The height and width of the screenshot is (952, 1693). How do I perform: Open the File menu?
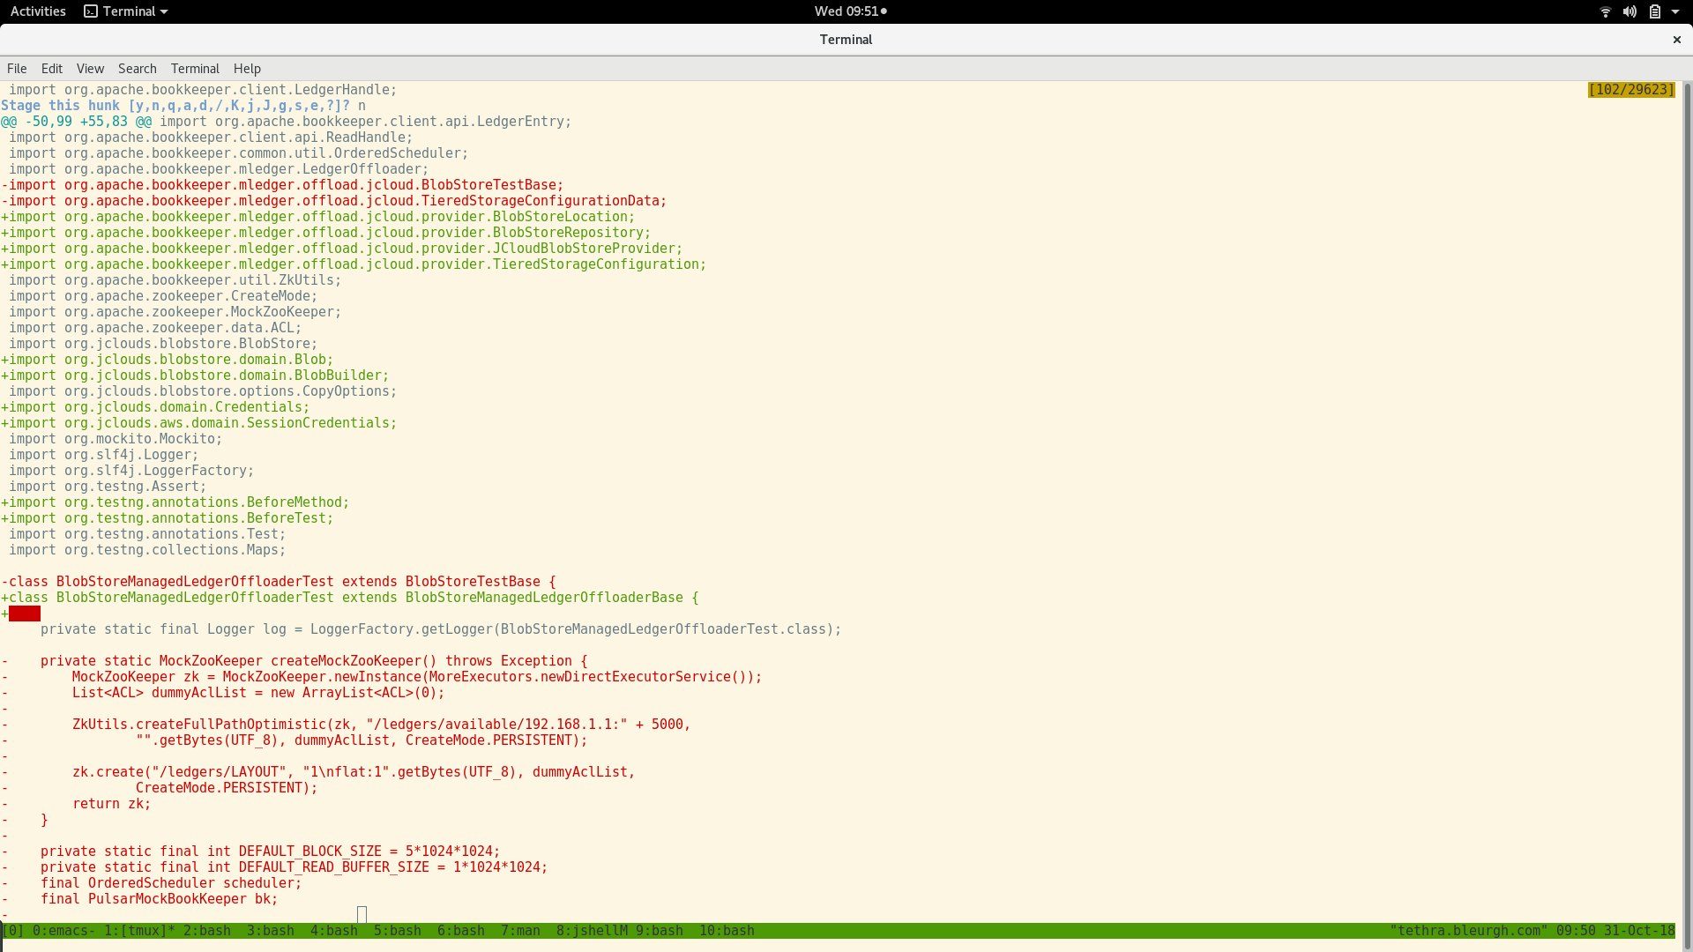pos(16,68)
